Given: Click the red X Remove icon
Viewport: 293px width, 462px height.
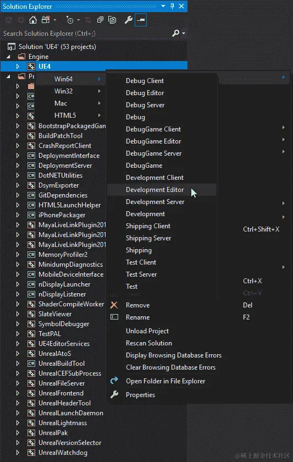Looking at the screenshot, I should coord(114,305).
